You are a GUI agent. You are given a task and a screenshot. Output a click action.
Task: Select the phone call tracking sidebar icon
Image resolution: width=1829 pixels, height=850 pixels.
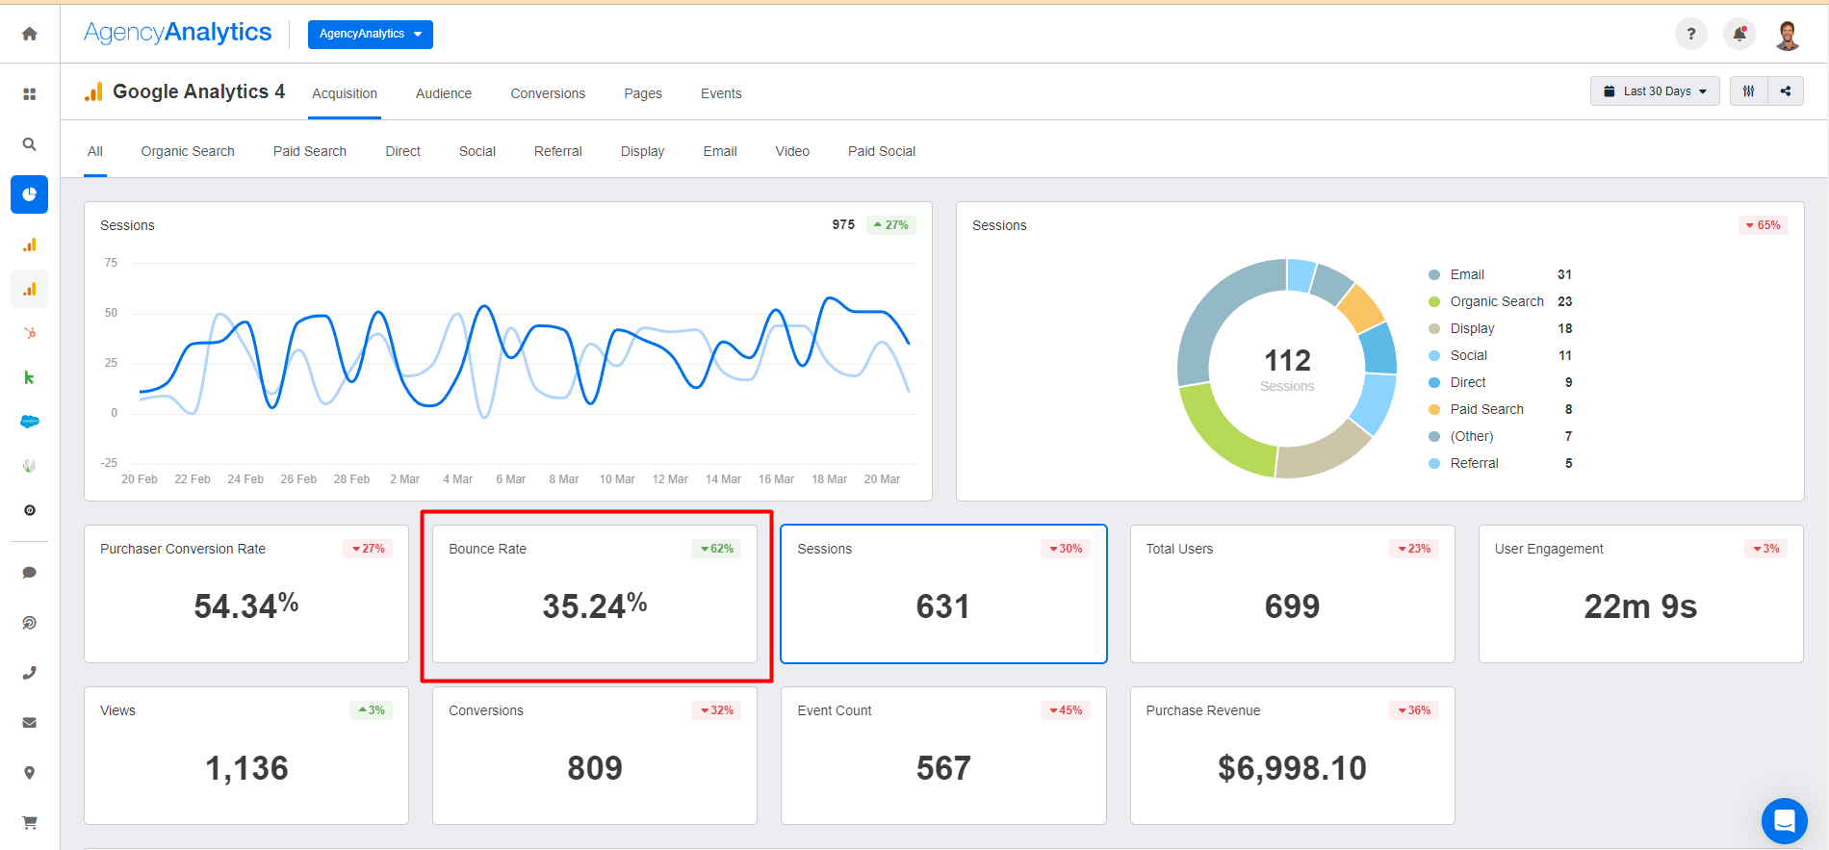30,673
